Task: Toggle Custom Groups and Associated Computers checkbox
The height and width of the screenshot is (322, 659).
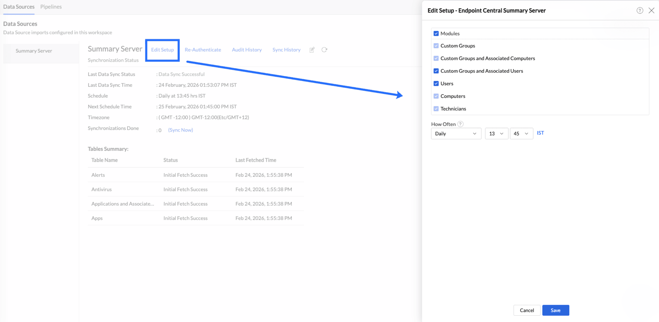Action: pos(436,58)
